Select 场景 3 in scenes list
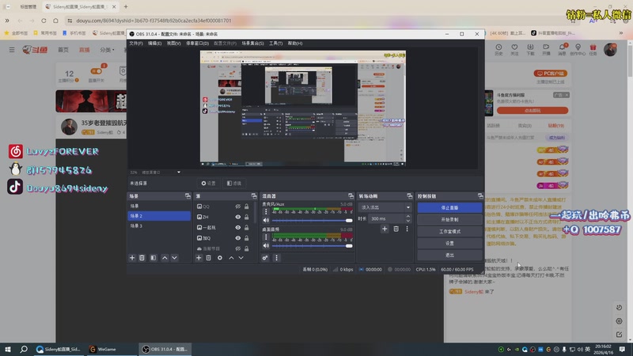633x356 pixels. point(159,226)
